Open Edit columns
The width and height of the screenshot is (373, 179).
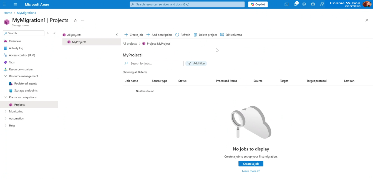point(231,35)
